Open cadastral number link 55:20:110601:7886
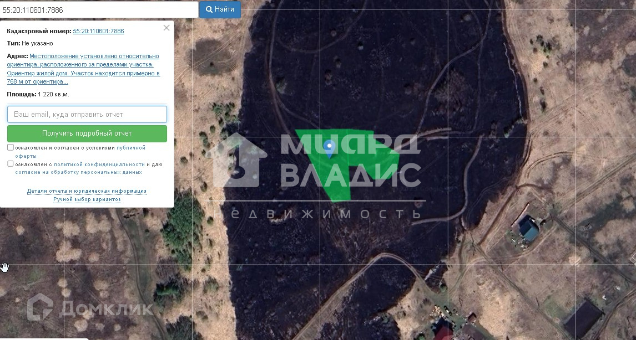 [99, 31]
